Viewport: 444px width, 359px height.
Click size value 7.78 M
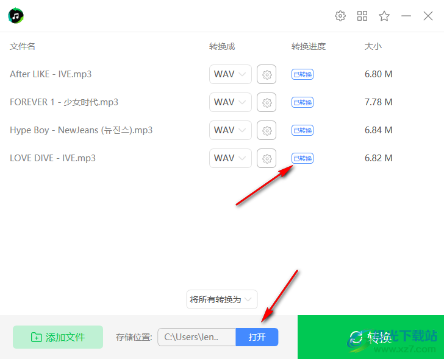379,102
